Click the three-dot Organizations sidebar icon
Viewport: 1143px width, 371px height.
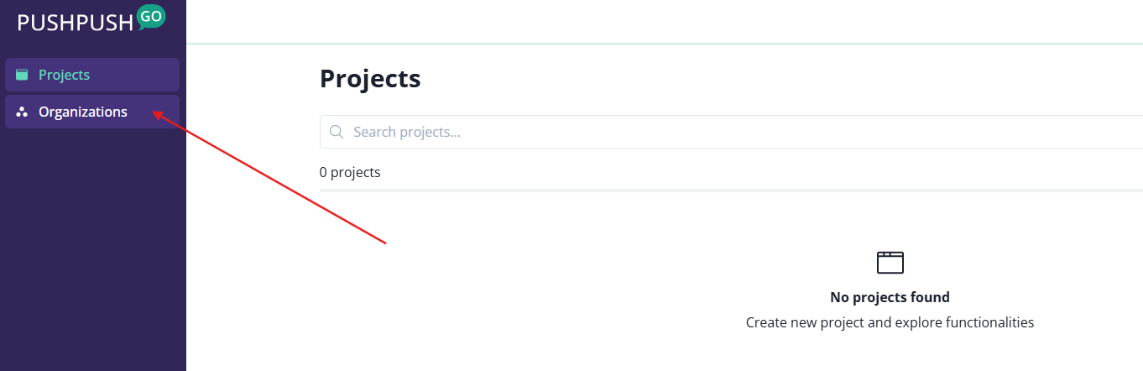pos(22,112)
